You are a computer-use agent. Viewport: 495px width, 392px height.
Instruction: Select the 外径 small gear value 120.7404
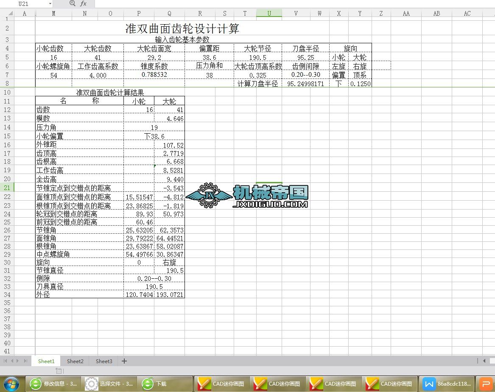pos(139,294)
